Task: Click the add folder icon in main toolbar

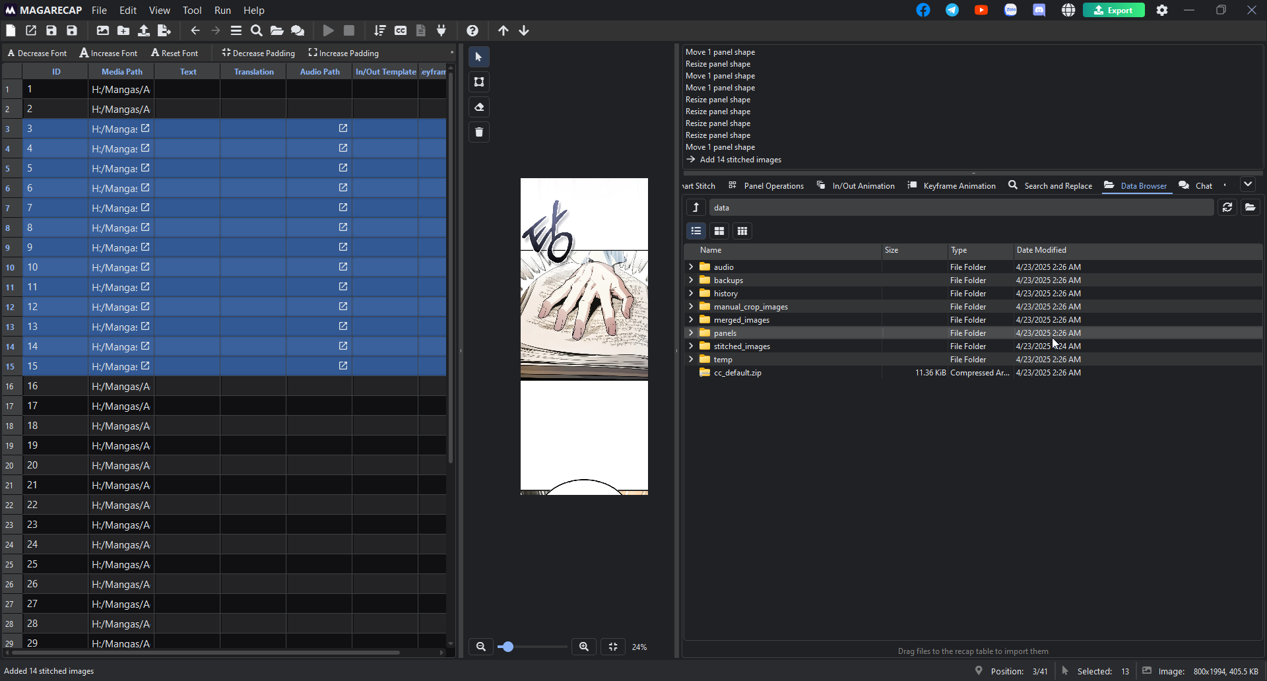Action: tap(123, 30)
